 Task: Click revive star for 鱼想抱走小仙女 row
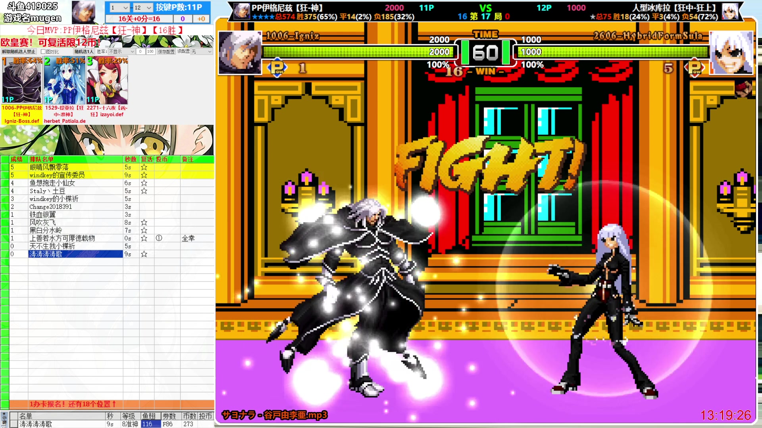[144, 183]
